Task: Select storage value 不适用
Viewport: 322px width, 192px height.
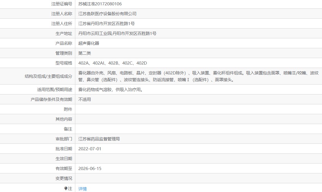Action: [85, 100]
